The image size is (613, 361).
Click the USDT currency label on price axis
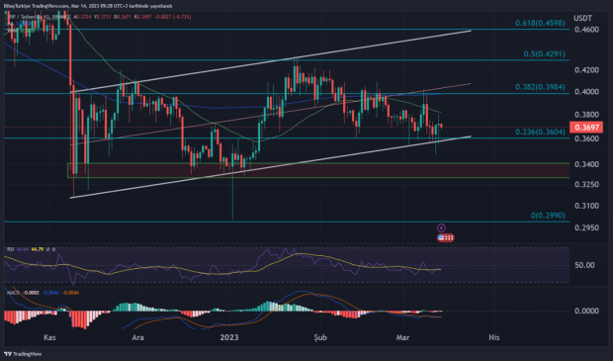click(582, 18)
